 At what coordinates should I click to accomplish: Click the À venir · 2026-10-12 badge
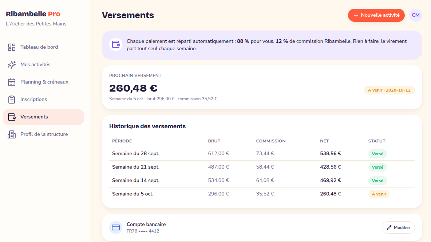389,90
